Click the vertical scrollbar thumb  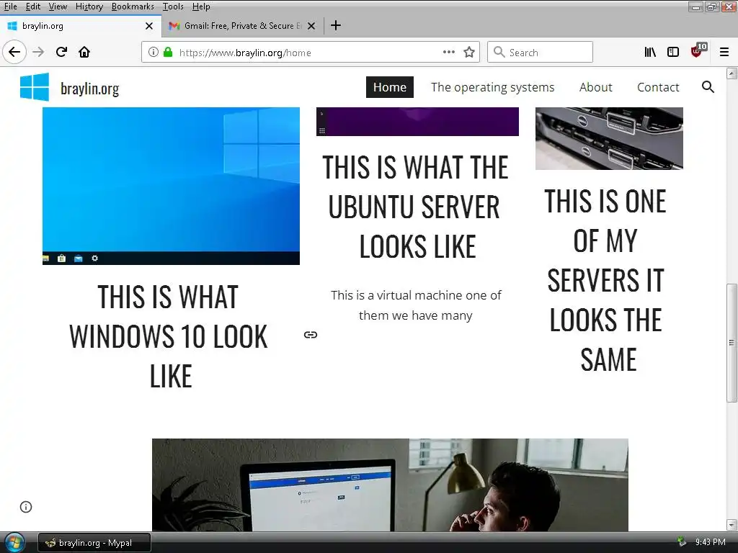pos(732,342)
